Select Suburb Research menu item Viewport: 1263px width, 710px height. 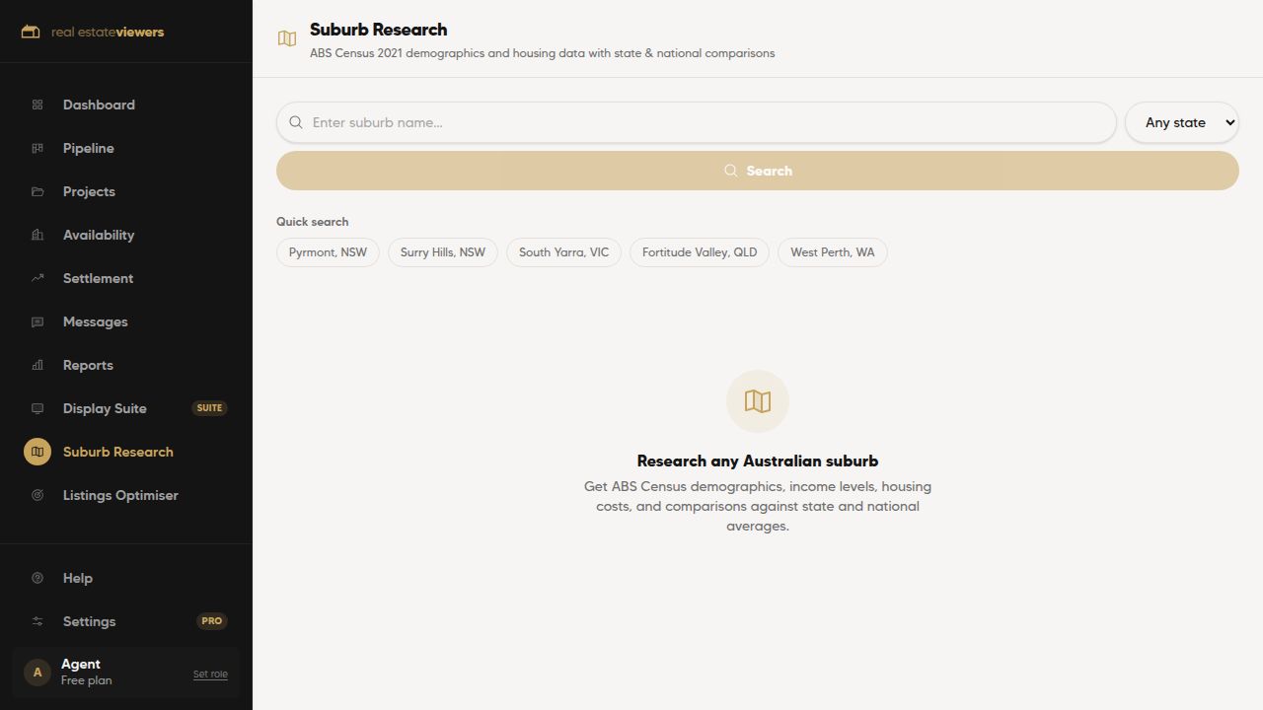coord(126,452)
